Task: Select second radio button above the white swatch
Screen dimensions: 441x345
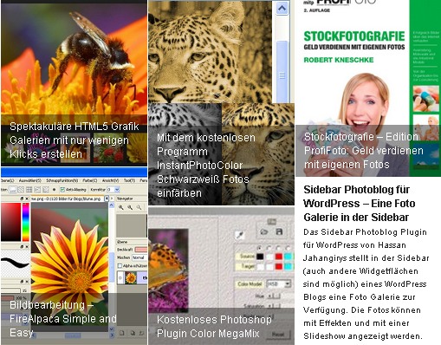Action: click(269, 248)
